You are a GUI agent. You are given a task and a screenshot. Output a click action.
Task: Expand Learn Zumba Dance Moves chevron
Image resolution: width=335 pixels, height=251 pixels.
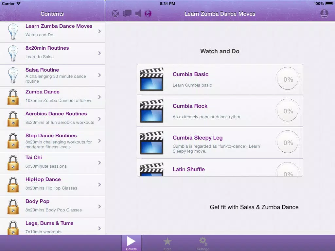[99, 31]
